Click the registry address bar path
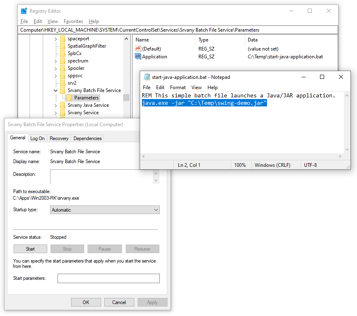 [177, 30]
